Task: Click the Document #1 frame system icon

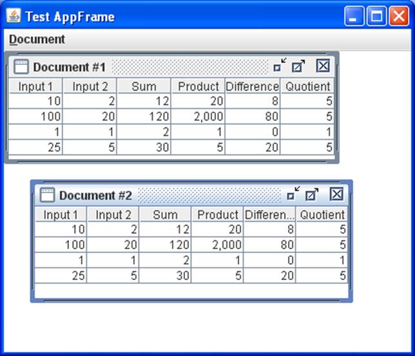Action: 21,66
